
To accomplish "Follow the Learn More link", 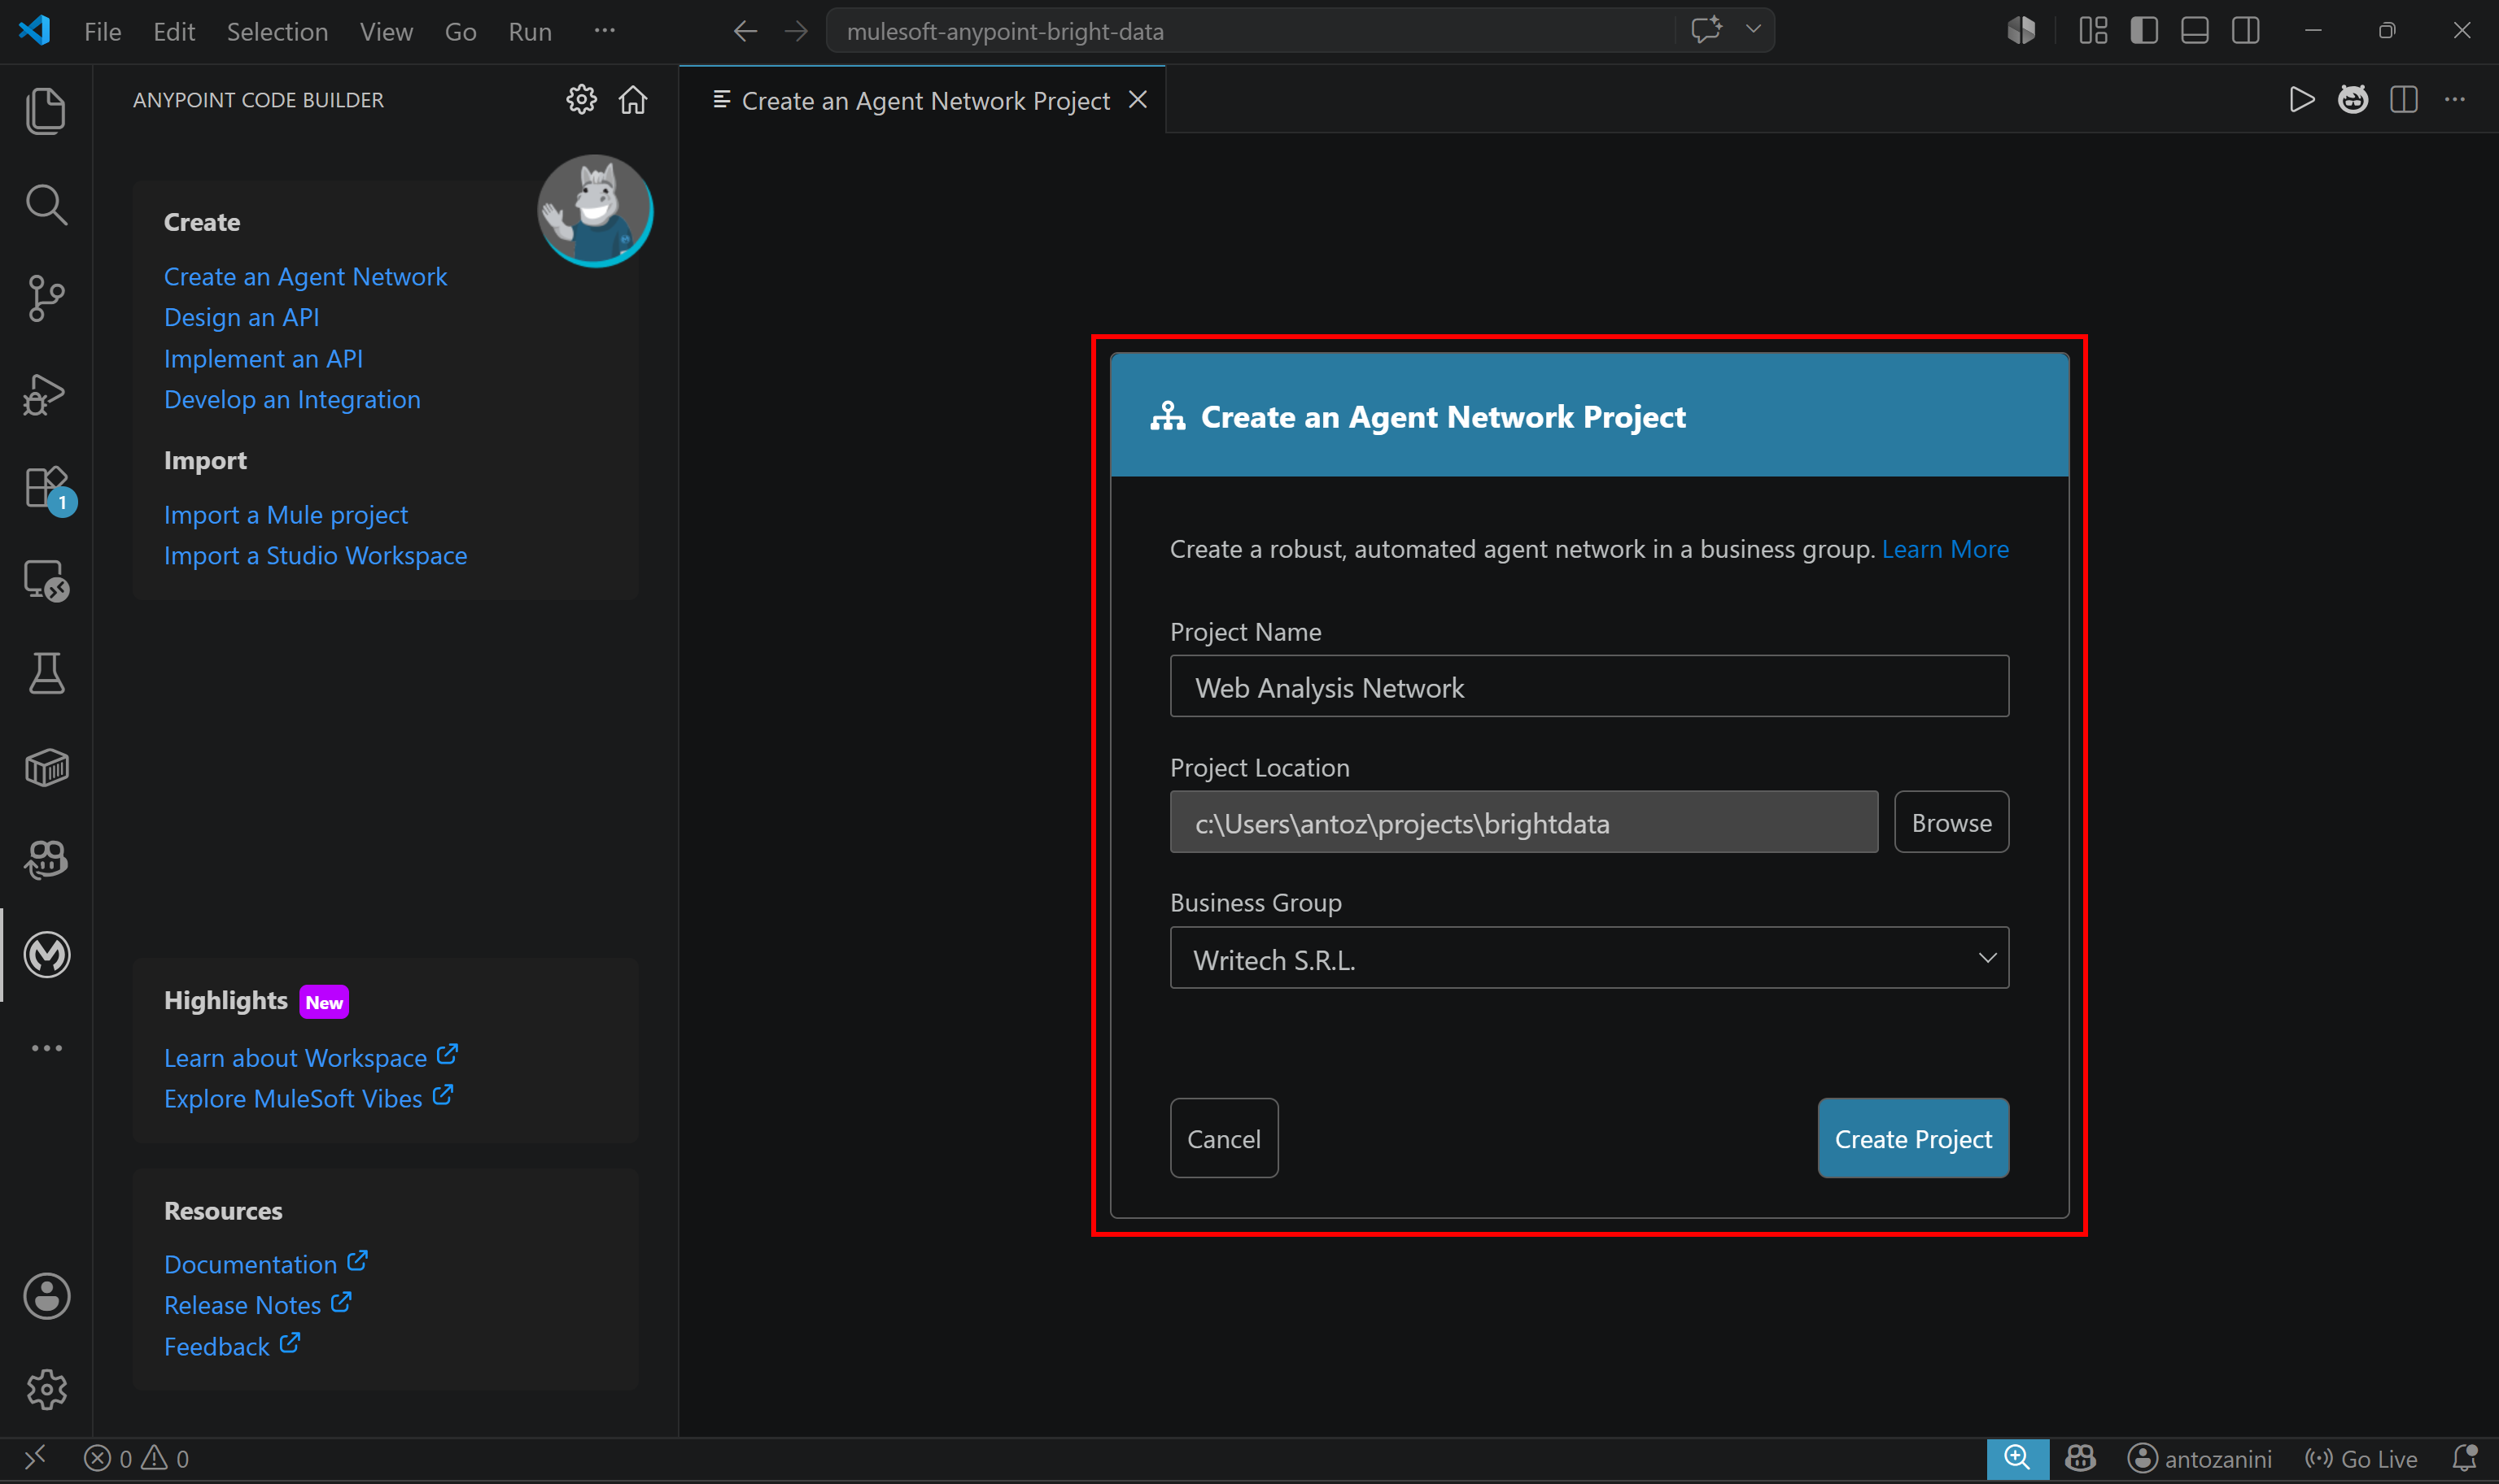I will [1945, 549].
